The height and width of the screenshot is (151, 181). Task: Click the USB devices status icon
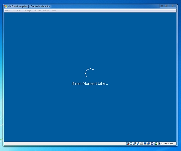click(138, 144)
